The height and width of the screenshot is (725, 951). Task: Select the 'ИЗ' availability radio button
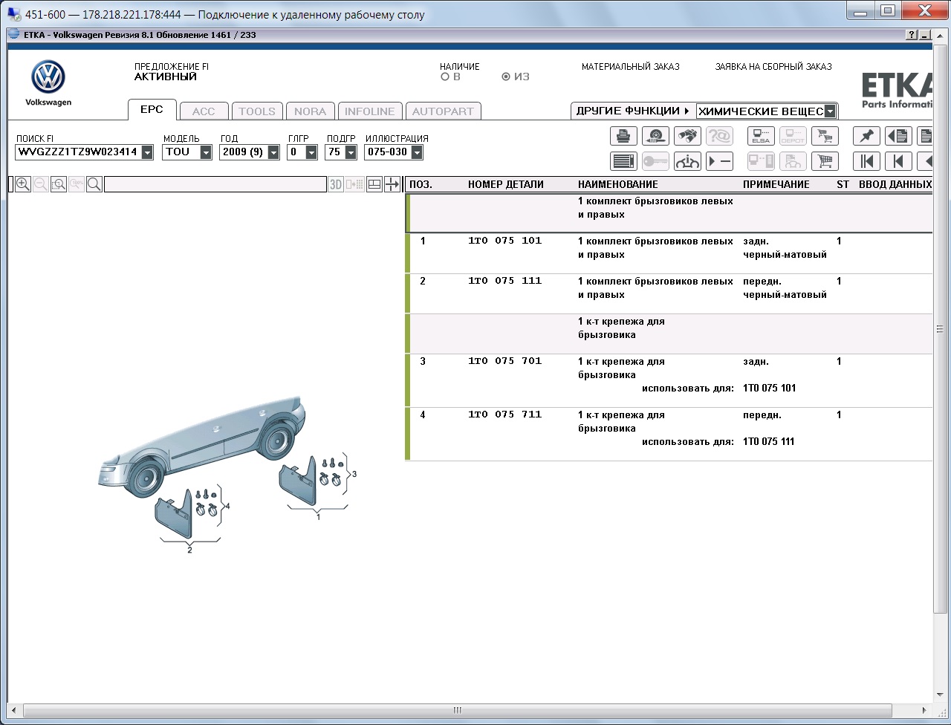point(506,77)
